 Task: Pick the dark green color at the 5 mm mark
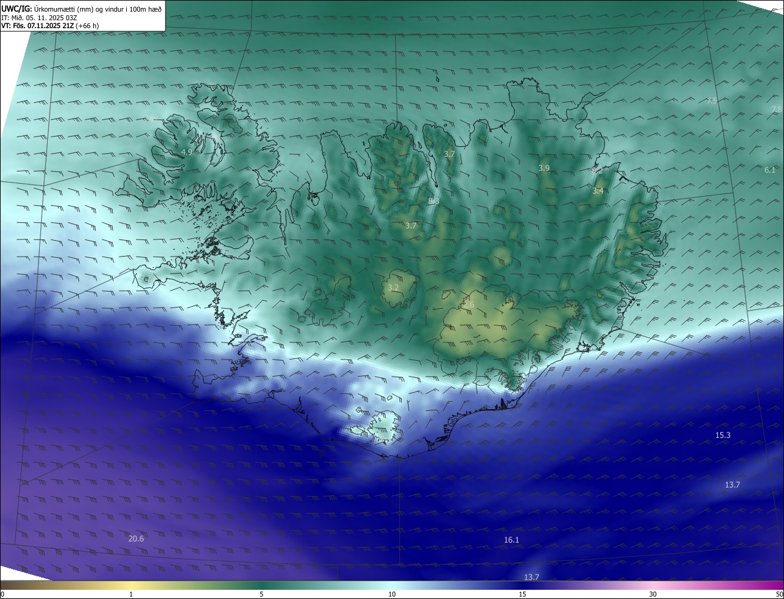tap(262, 585)
